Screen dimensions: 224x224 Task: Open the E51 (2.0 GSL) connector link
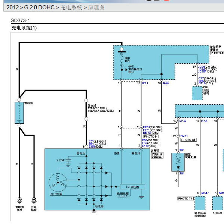(x=91, y=141)
